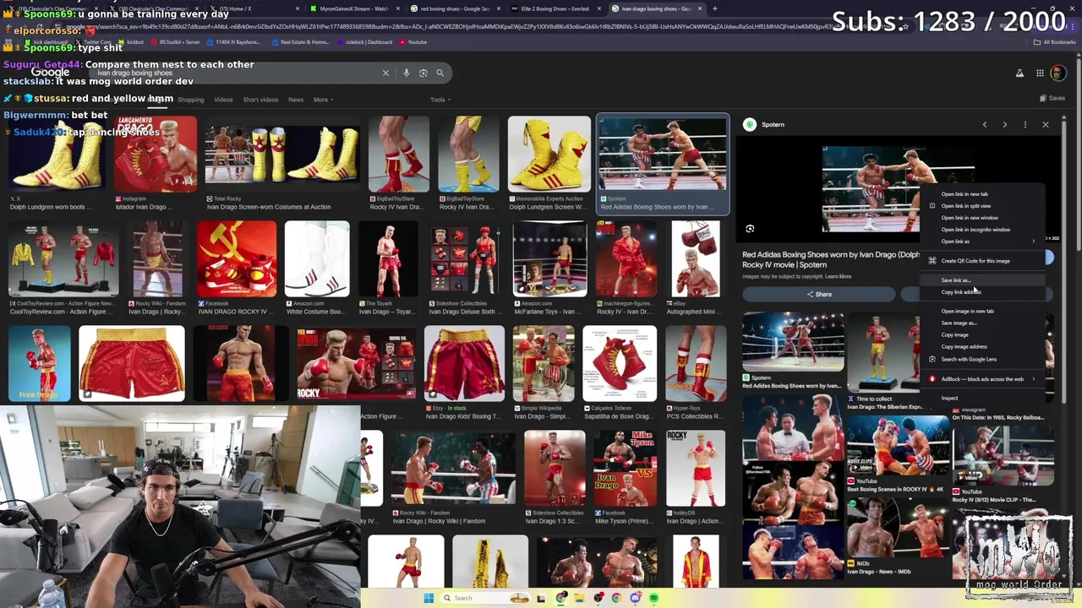Screen dimensions: 1082x608
Task: Start voice search with the microphone icon
Action: [x=407, y=73]
